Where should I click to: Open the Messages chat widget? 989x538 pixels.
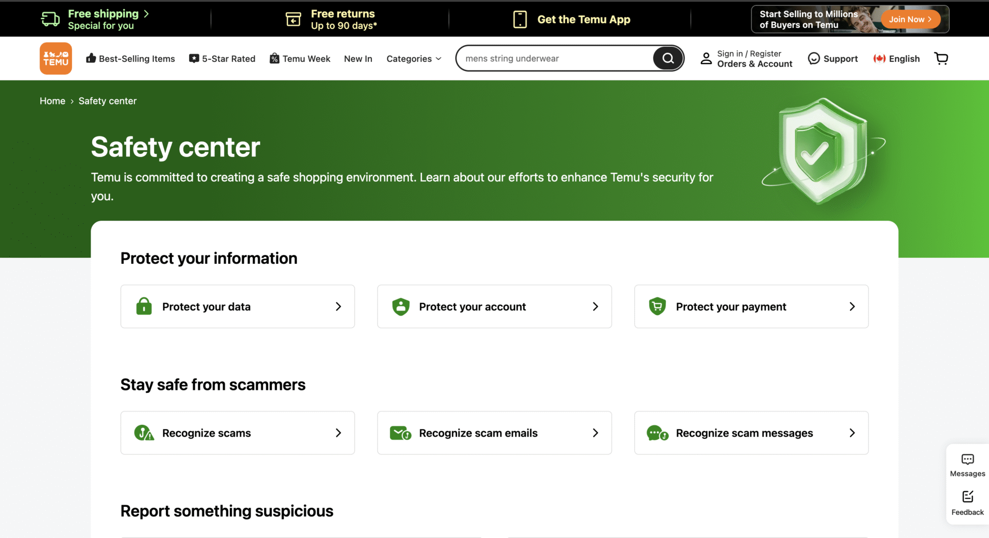pyautogui.click(x=967, y=465)
